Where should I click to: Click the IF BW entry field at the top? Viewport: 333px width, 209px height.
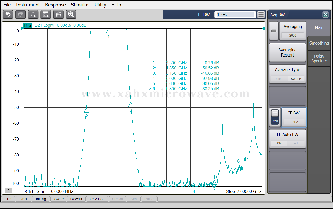235,15
